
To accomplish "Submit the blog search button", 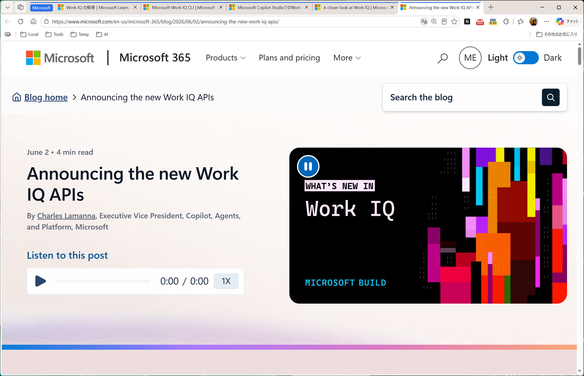I will click(551, 97).
